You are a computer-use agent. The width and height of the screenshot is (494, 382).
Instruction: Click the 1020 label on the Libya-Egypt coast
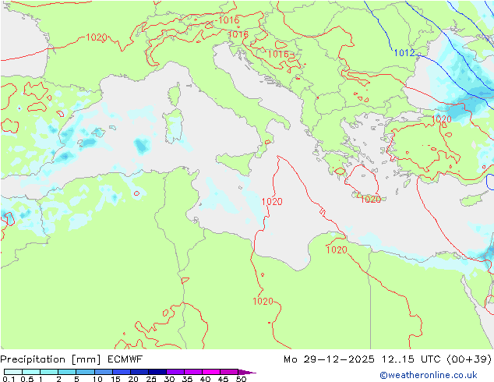coord(337,250)
